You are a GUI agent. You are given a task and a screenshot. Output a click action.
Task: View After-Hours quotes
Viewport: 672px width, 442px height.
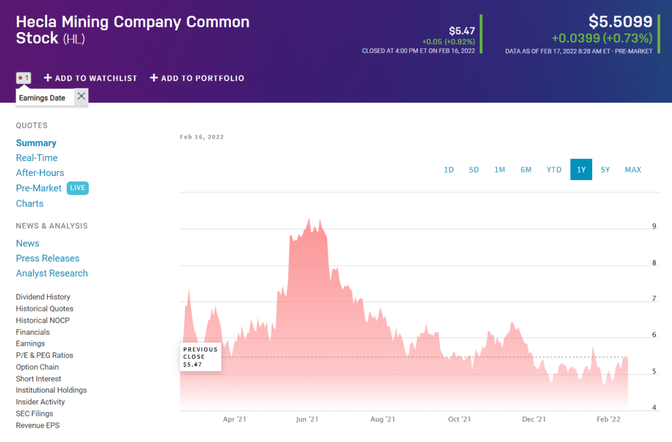[x=40, y=173]
